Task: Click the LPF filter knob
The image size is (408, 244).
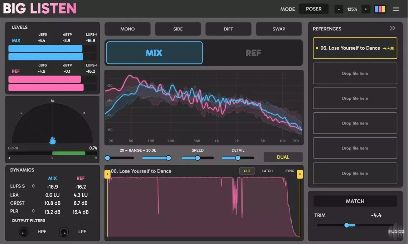Action: pyautogui.click(x=64, y=231)
